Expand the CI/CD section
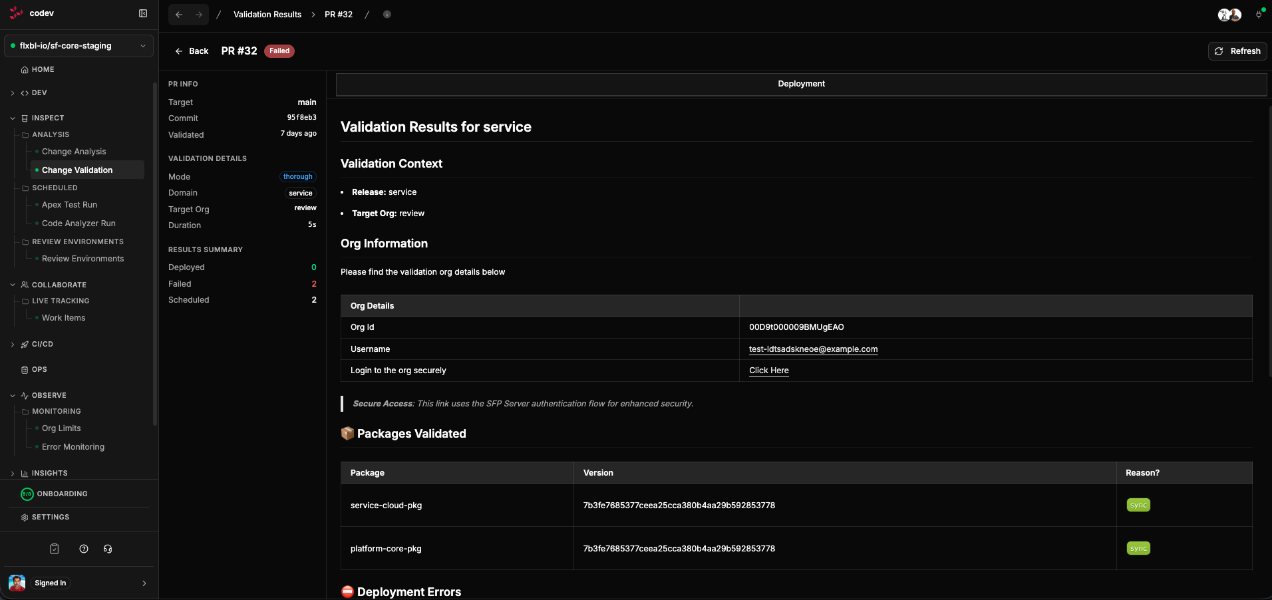 [x=11, y=344]
